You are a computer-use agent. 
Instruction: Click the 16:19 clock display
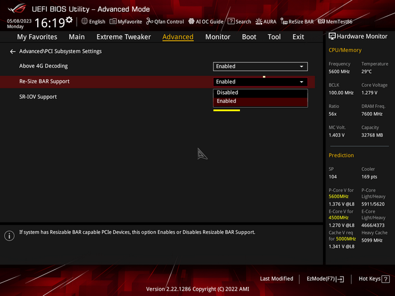coord(50,22)
